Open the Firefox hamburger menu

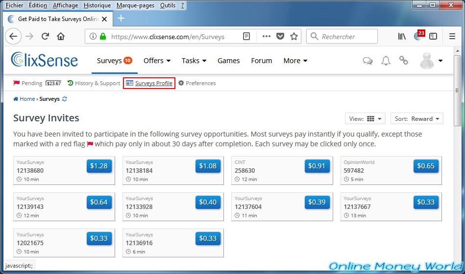(x=452, y=36)
